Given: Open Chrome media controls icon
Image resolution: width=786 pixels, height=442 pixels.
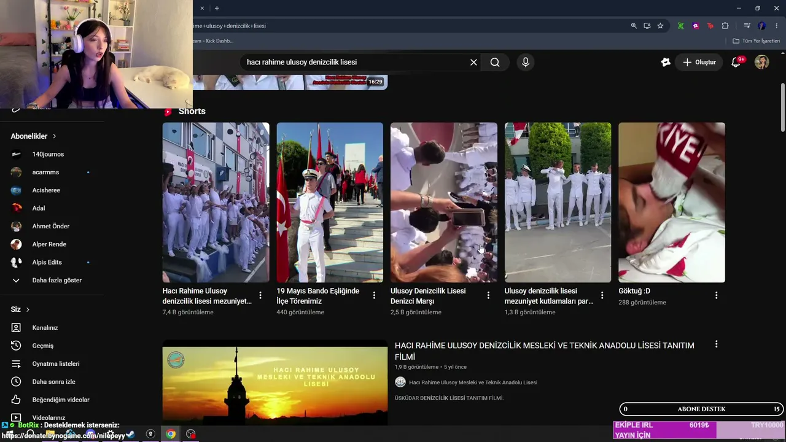Looking at the screenshot, I should click(747, 26).
